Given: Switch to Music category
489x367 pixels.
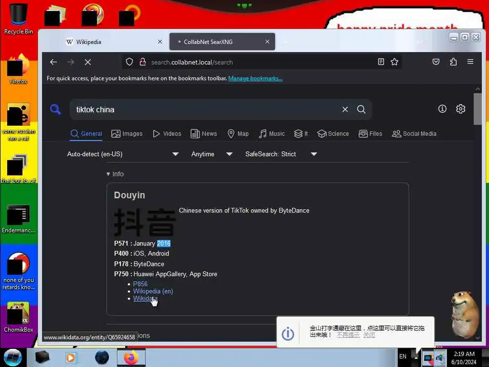Looking at the screenshot, I should point(272,134).
